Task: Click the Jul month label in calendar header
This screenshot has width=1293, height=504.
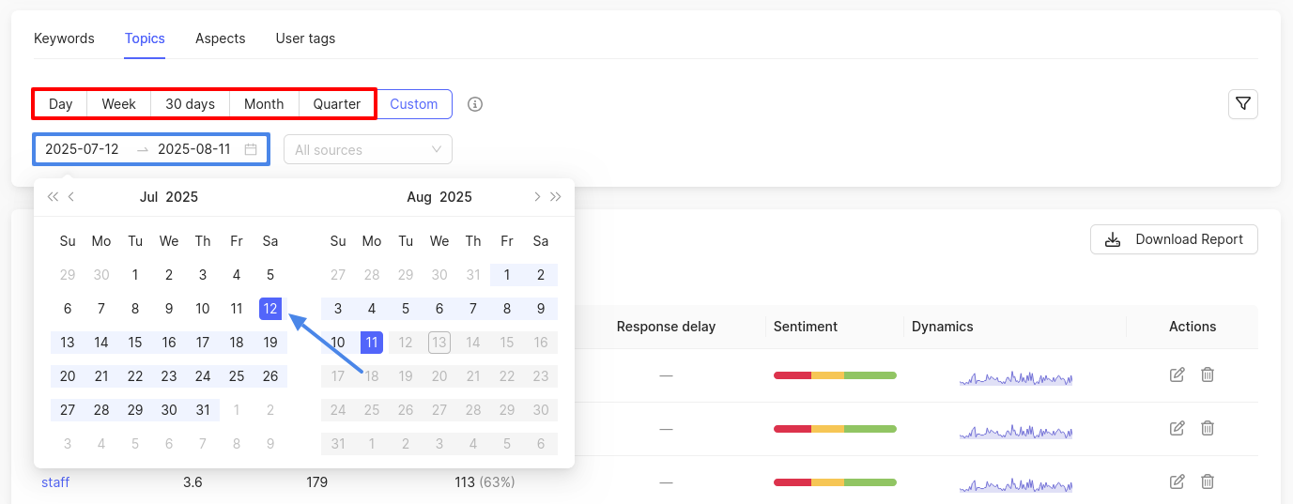Action: 148,197
